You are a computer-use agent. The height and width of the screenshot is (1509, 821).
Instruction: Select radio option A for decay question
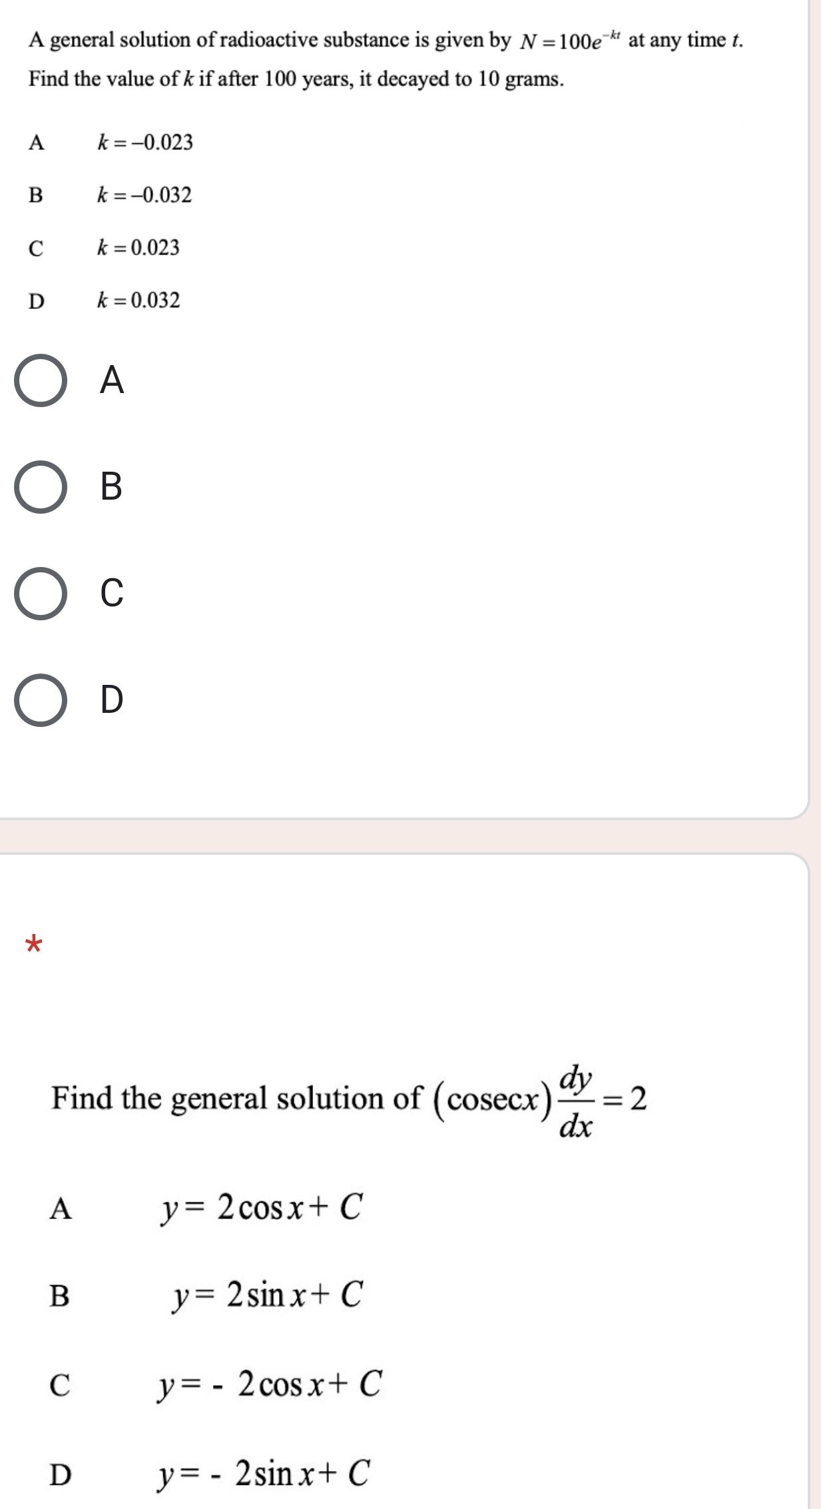[x=41, y=380]
